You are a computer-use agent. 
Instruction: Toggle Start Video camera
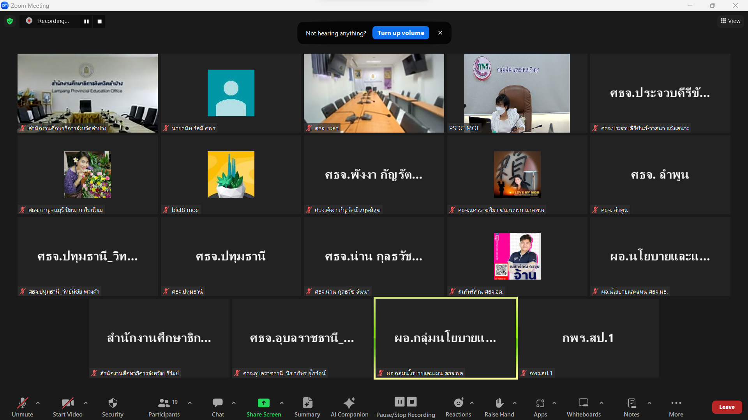(68, 403)
